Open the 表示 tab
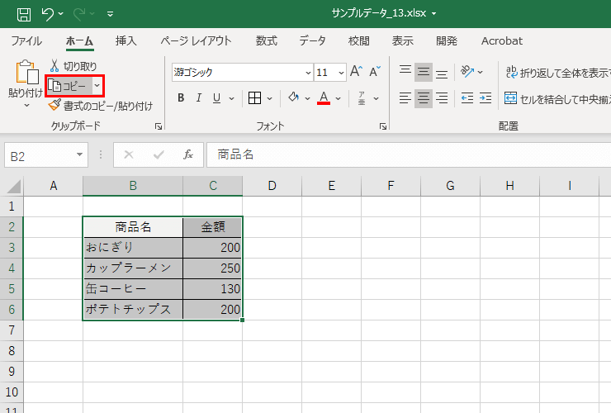Image resolution: width=611 pixels, height=413 pixels. (x=403, y=41)
